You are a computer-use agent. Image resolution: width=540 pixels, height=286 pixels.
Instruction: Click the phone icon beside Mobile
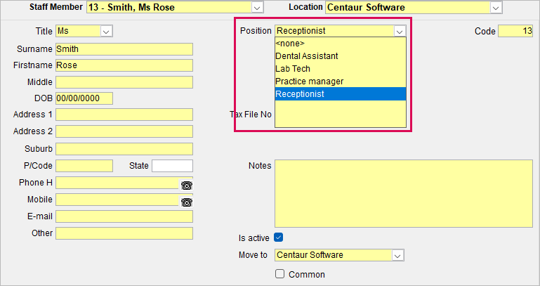click(x=186, y=202)
